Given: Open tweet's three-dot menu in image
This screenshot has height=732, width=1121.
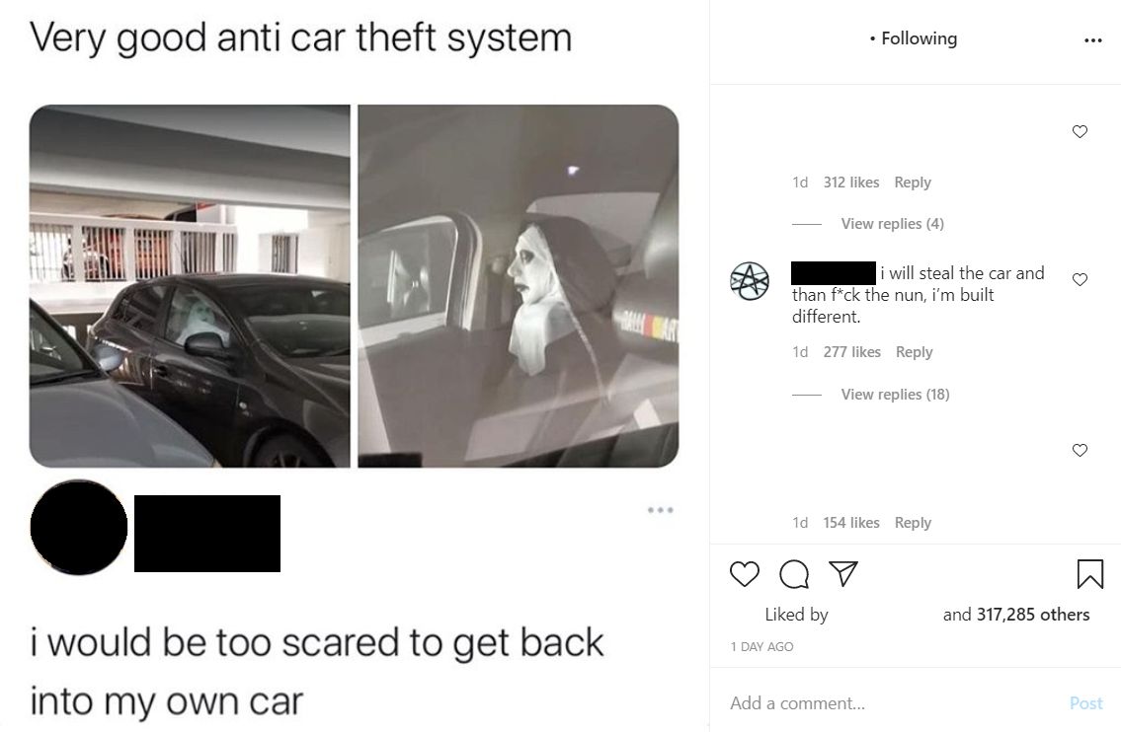Looking at the screenshot, I should tap(660, 510).
